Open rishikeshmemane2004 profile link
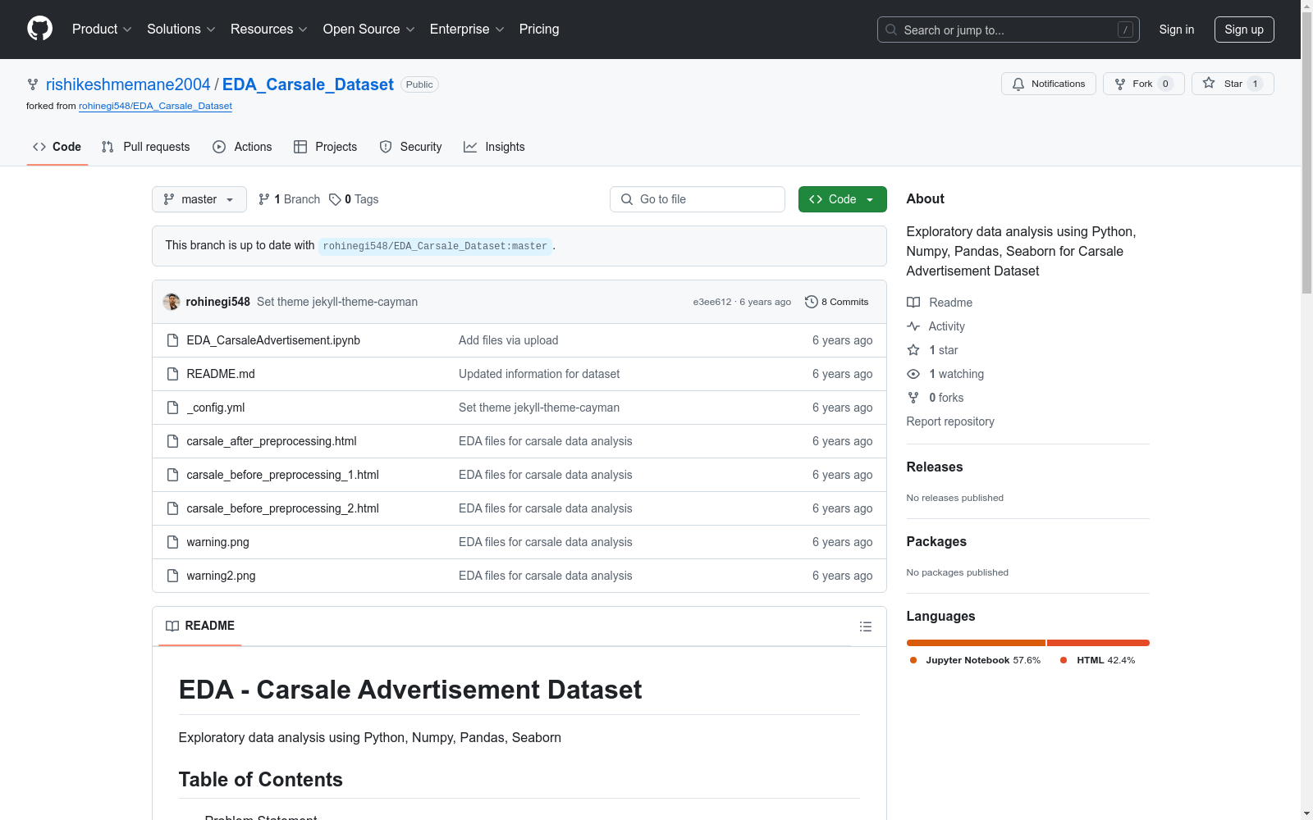Screen dimensions: 1313x820 [x=128, y=84]
